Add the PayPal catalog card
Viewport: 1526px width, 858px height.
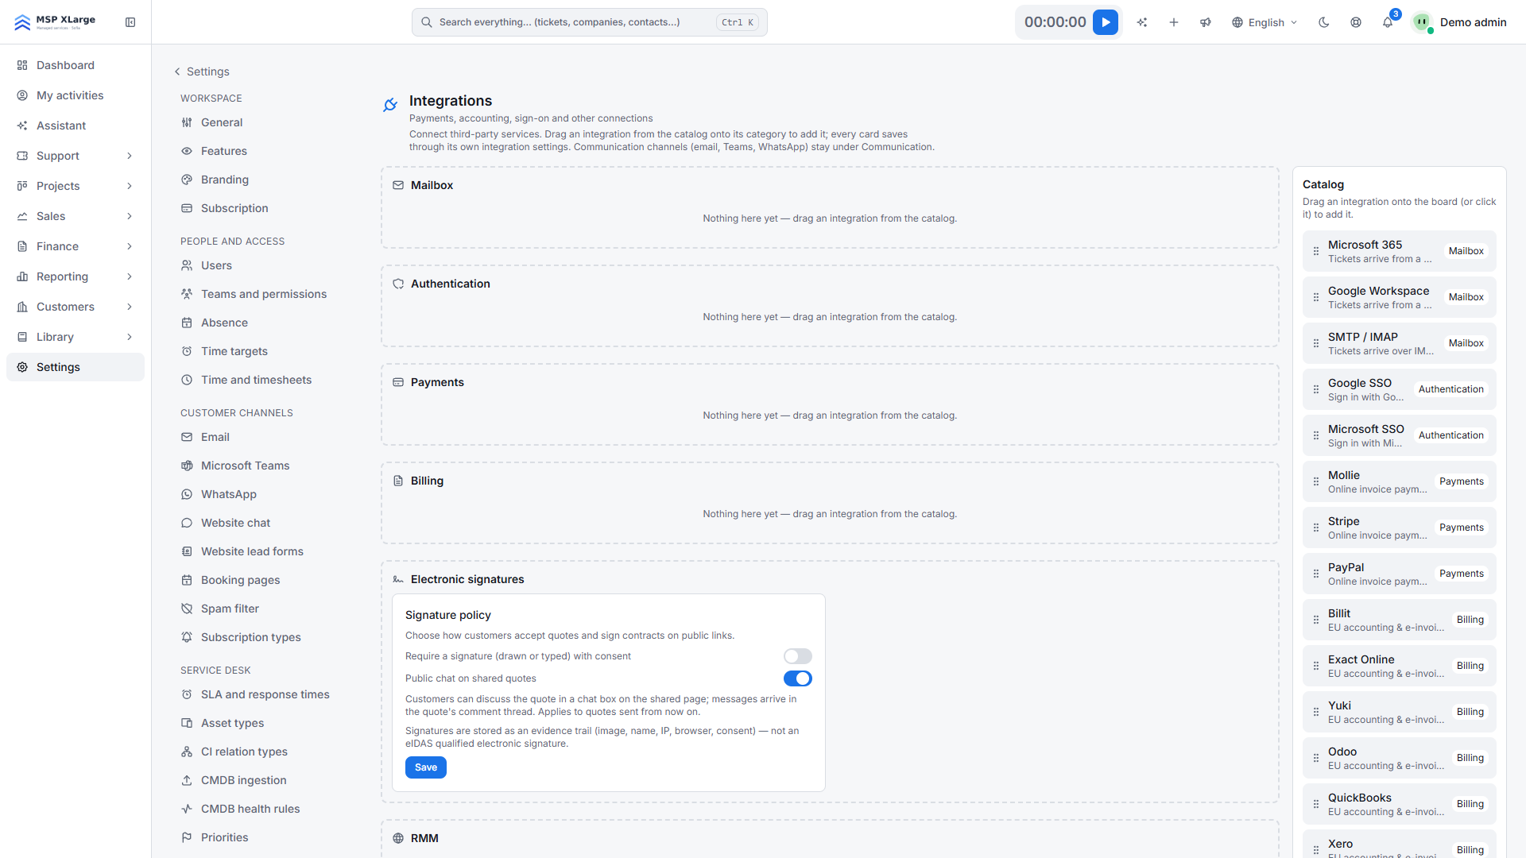coord(1399,574)
